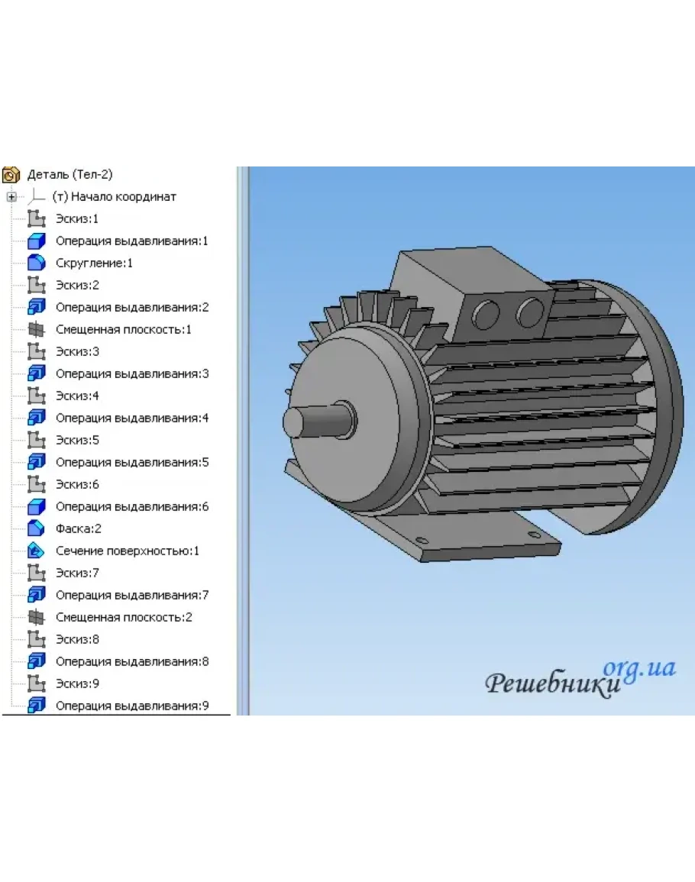Click the Смещенная плоскость:1 plane icon
Screen dimensions: 695x882
point(37,330)
